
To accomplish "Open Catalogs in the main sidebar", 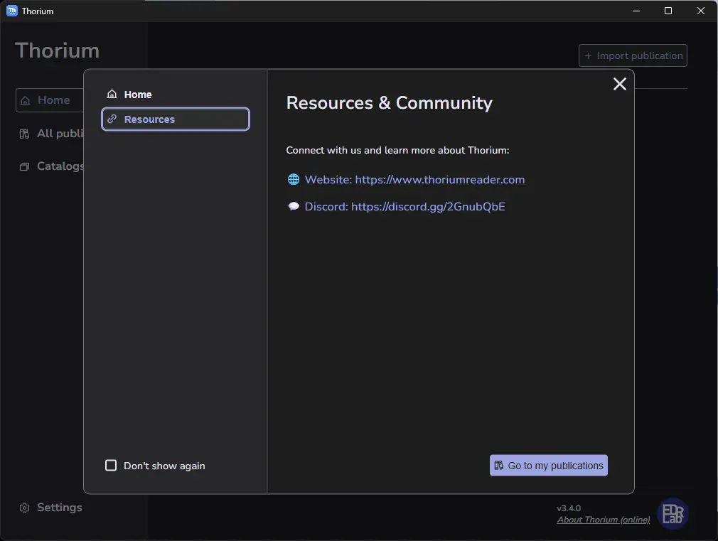I will click(x=50, y=166).
